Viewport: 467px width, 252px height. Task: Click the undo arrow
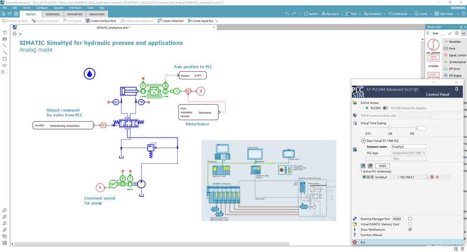[287, 14]
